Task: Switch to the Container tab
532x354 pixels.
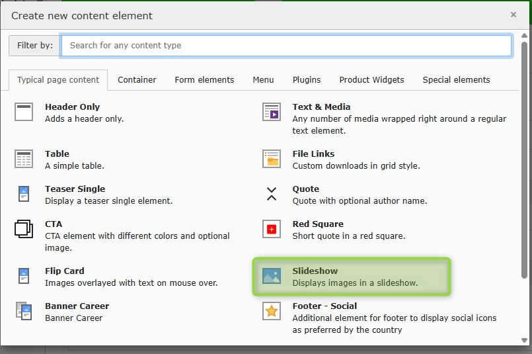Action: point(137,80)
